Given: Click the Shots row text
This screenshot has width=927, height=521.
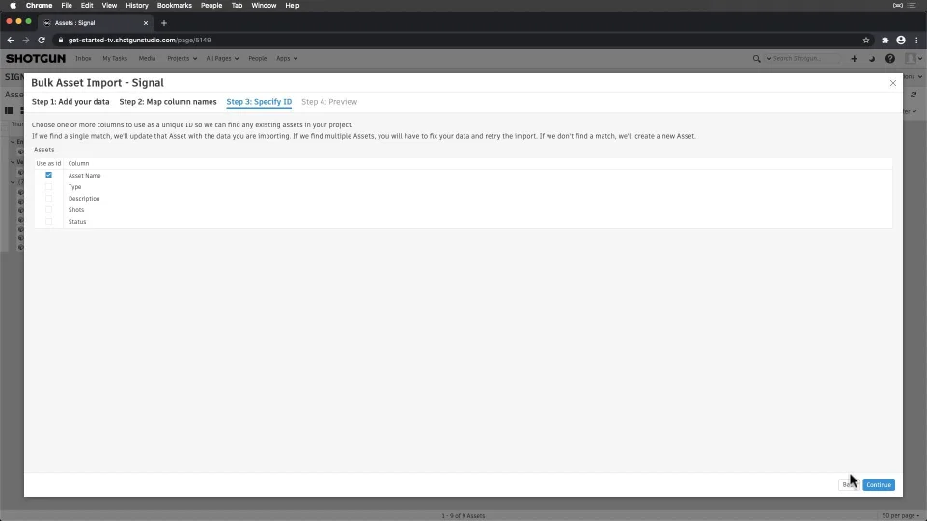Looking at the screenshot, I should pyautogui.click(x=76, y=210).
